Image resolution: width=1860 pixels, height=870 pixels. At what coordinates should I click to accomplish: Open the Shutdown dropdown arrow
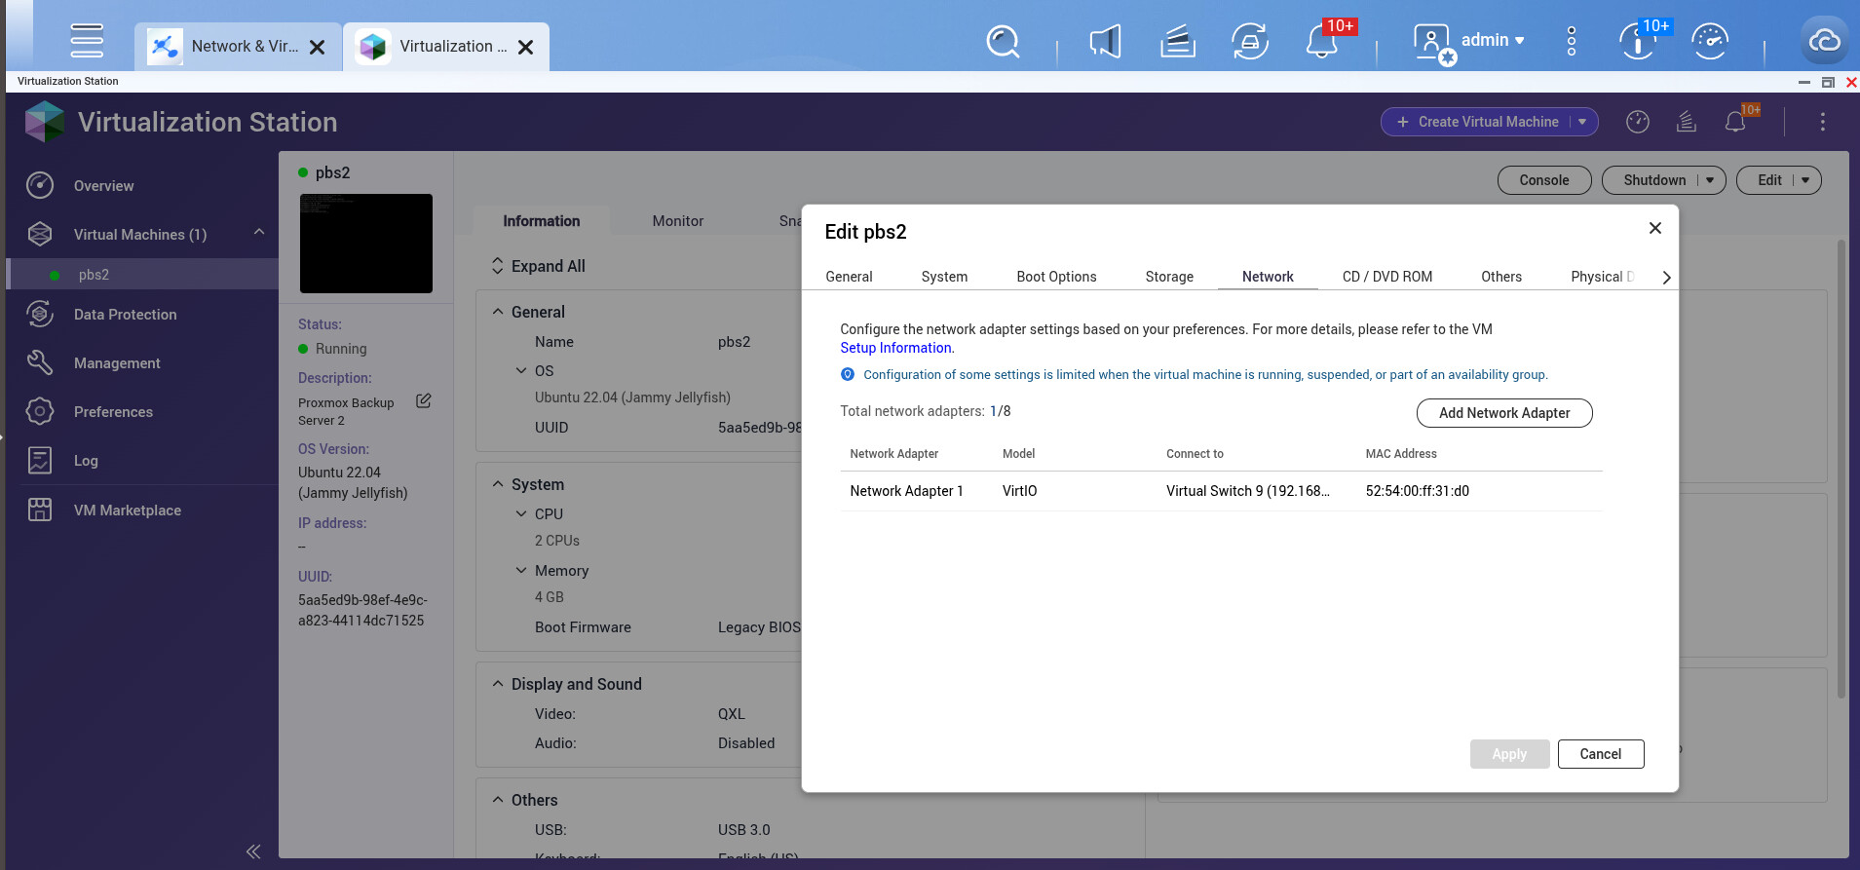(x=1710, y=180)
